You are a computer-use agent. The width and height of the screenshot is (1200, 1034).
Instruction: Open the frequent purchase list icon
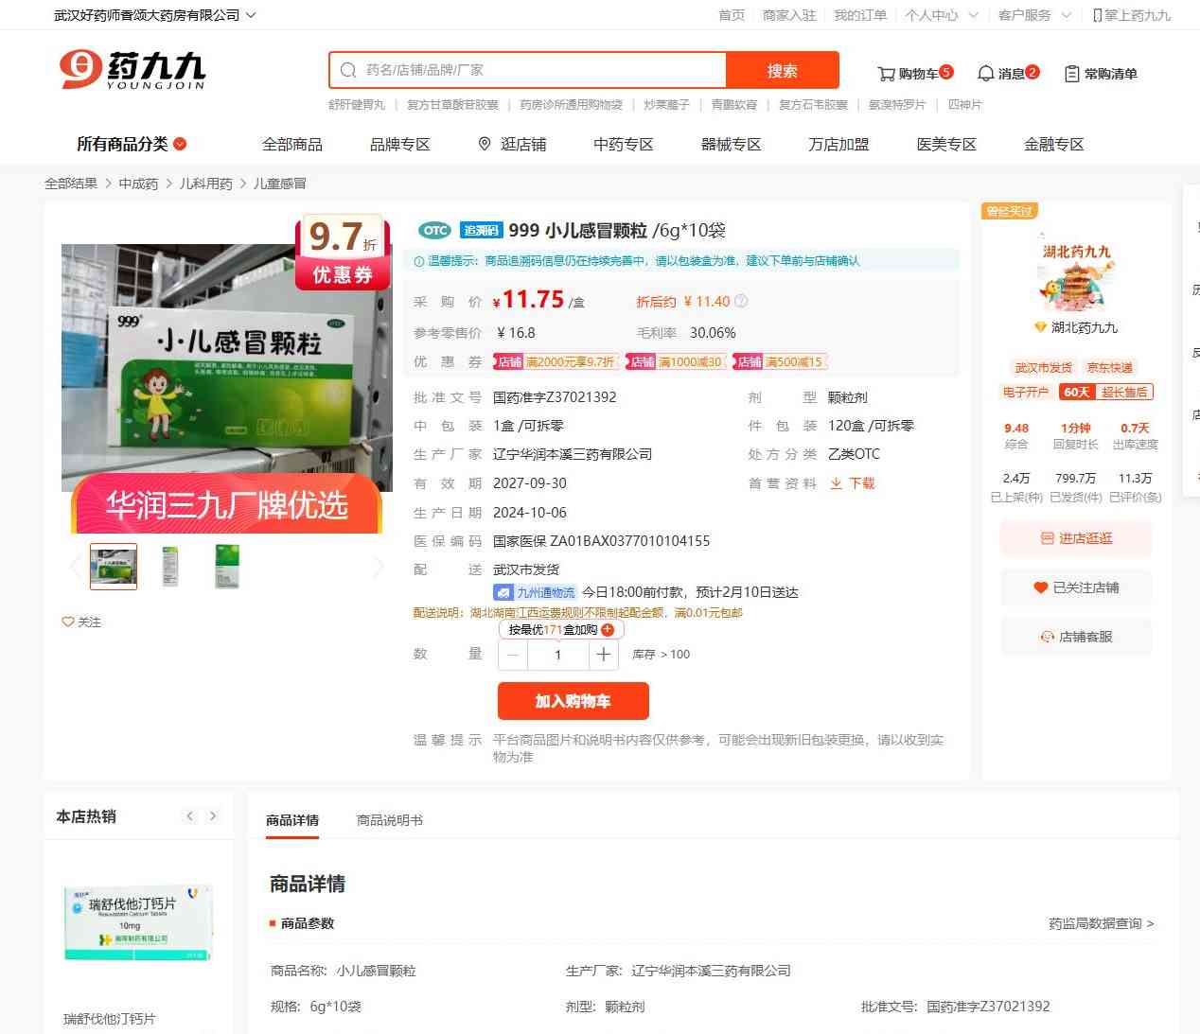click(x=1071, y=74)
